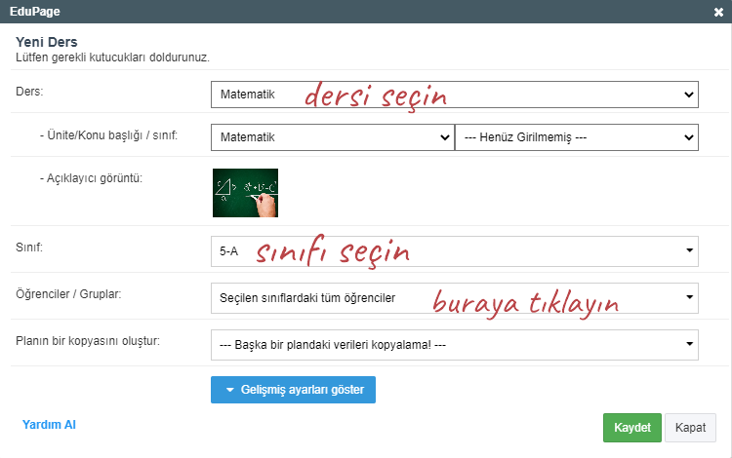The width and height of the screenshot is (732, 458).
Task: Click the Açıklayıcı görüntü label
Action: (91, 178)
